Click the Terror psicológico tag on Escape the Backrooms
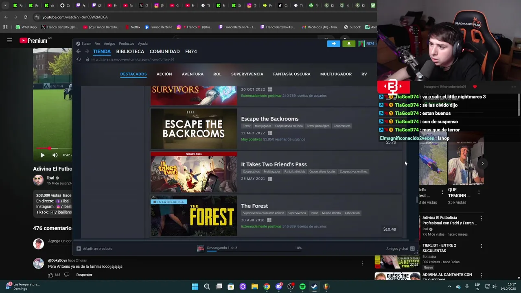The height and width of the screenshot is (293, 521). click(x=318, y=126)
